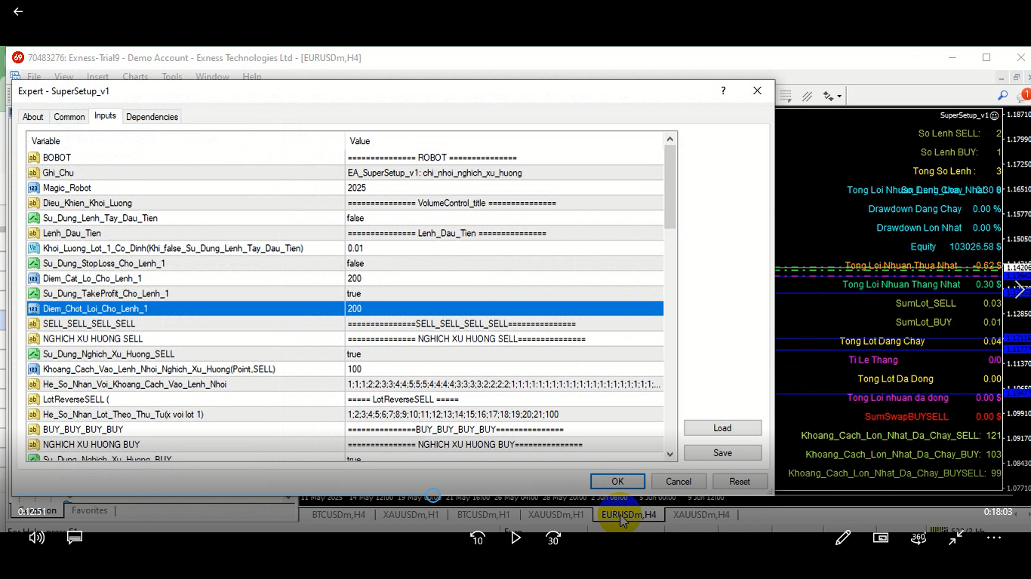Click the Tong Lot Dang Chay label on chart
1031x579 pixels.
tap(882, 341)
